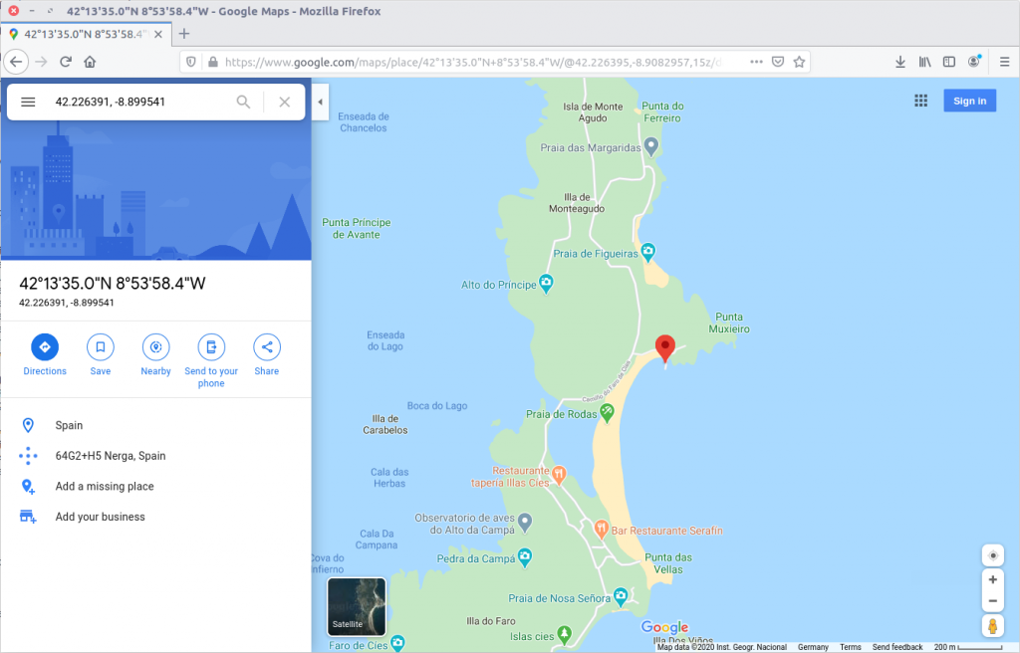Save this place
This screenshot has width=1020, height=653.
click(x=101, y=354)
